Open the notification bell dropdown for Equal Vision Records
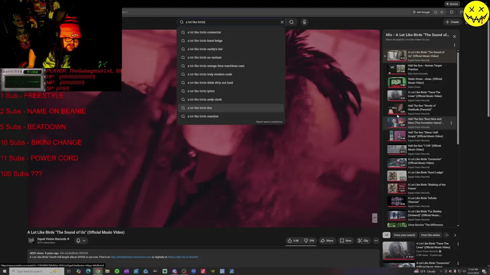Viewport: 490px width, 275px height. coord(81,241)
